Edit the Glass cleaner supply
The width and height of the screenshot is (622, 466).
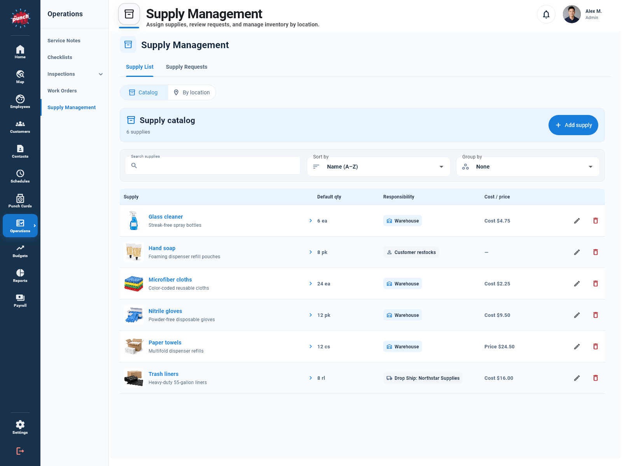(577, 221)
